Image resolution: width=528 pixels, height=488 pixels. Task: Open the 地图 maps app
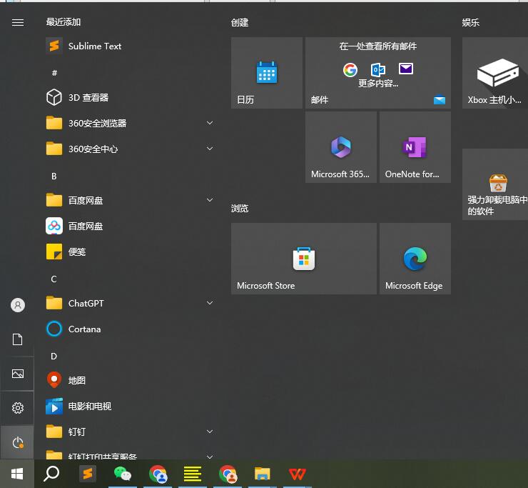click(76, 381)
